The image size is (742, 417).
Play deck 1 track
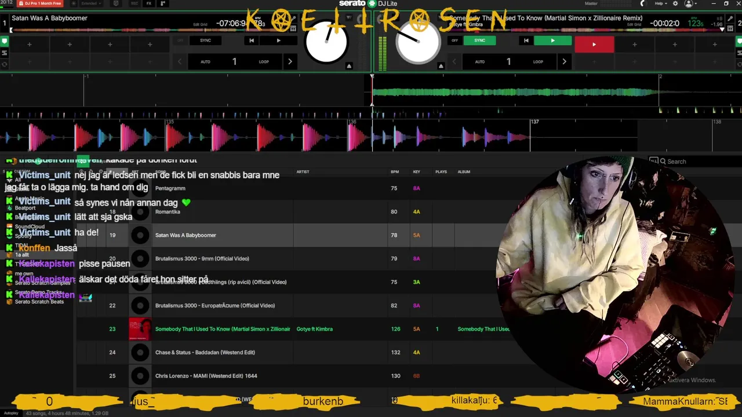pyautogui.click(x=278, y=41)
